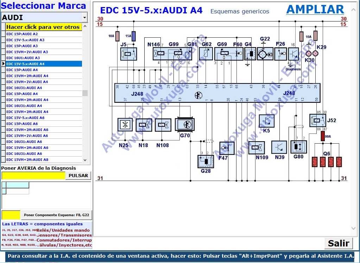This screenshot has height=263, width=360.
Task: Select EDC 15P:AUDI A2 from list
Action: tap(22, 34)
